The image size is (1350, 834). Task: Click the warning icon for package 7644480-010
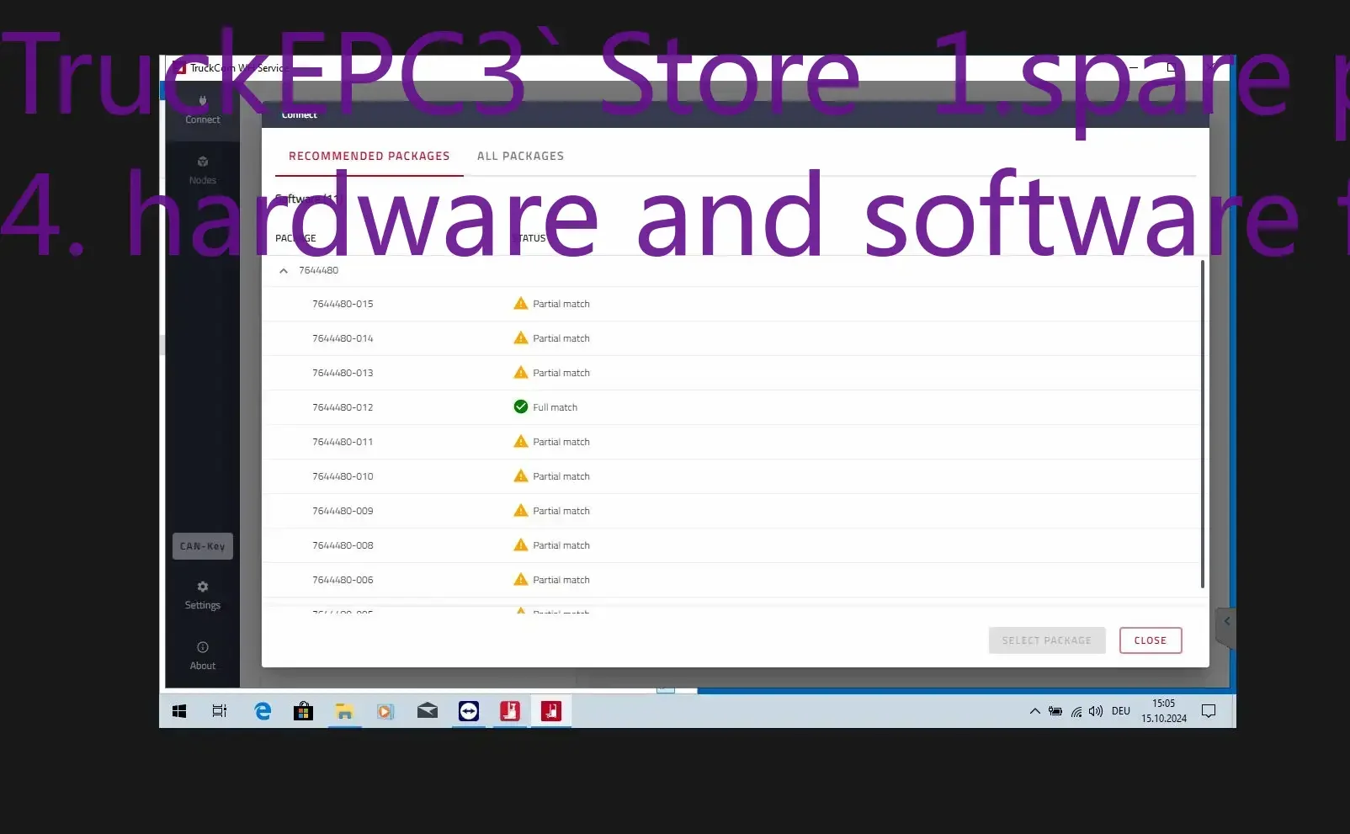point(521,476)
